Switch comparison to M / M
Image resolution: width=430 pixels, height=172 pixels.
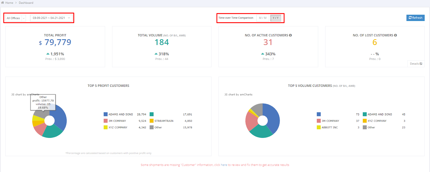tap(263, 18)
